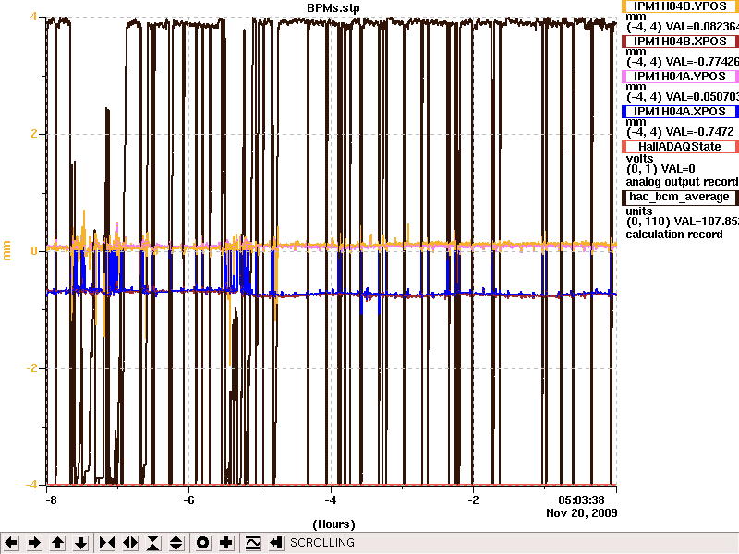Click the BPMs.stp graph title
739x554 pixels.
(333, 8)
